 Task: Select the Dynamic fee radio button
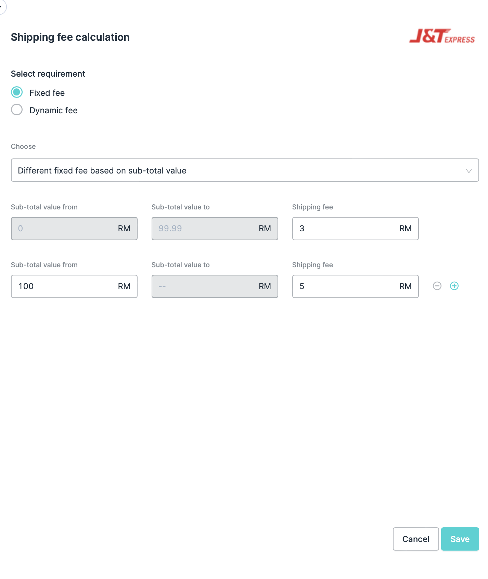click(x=17, y=110)
